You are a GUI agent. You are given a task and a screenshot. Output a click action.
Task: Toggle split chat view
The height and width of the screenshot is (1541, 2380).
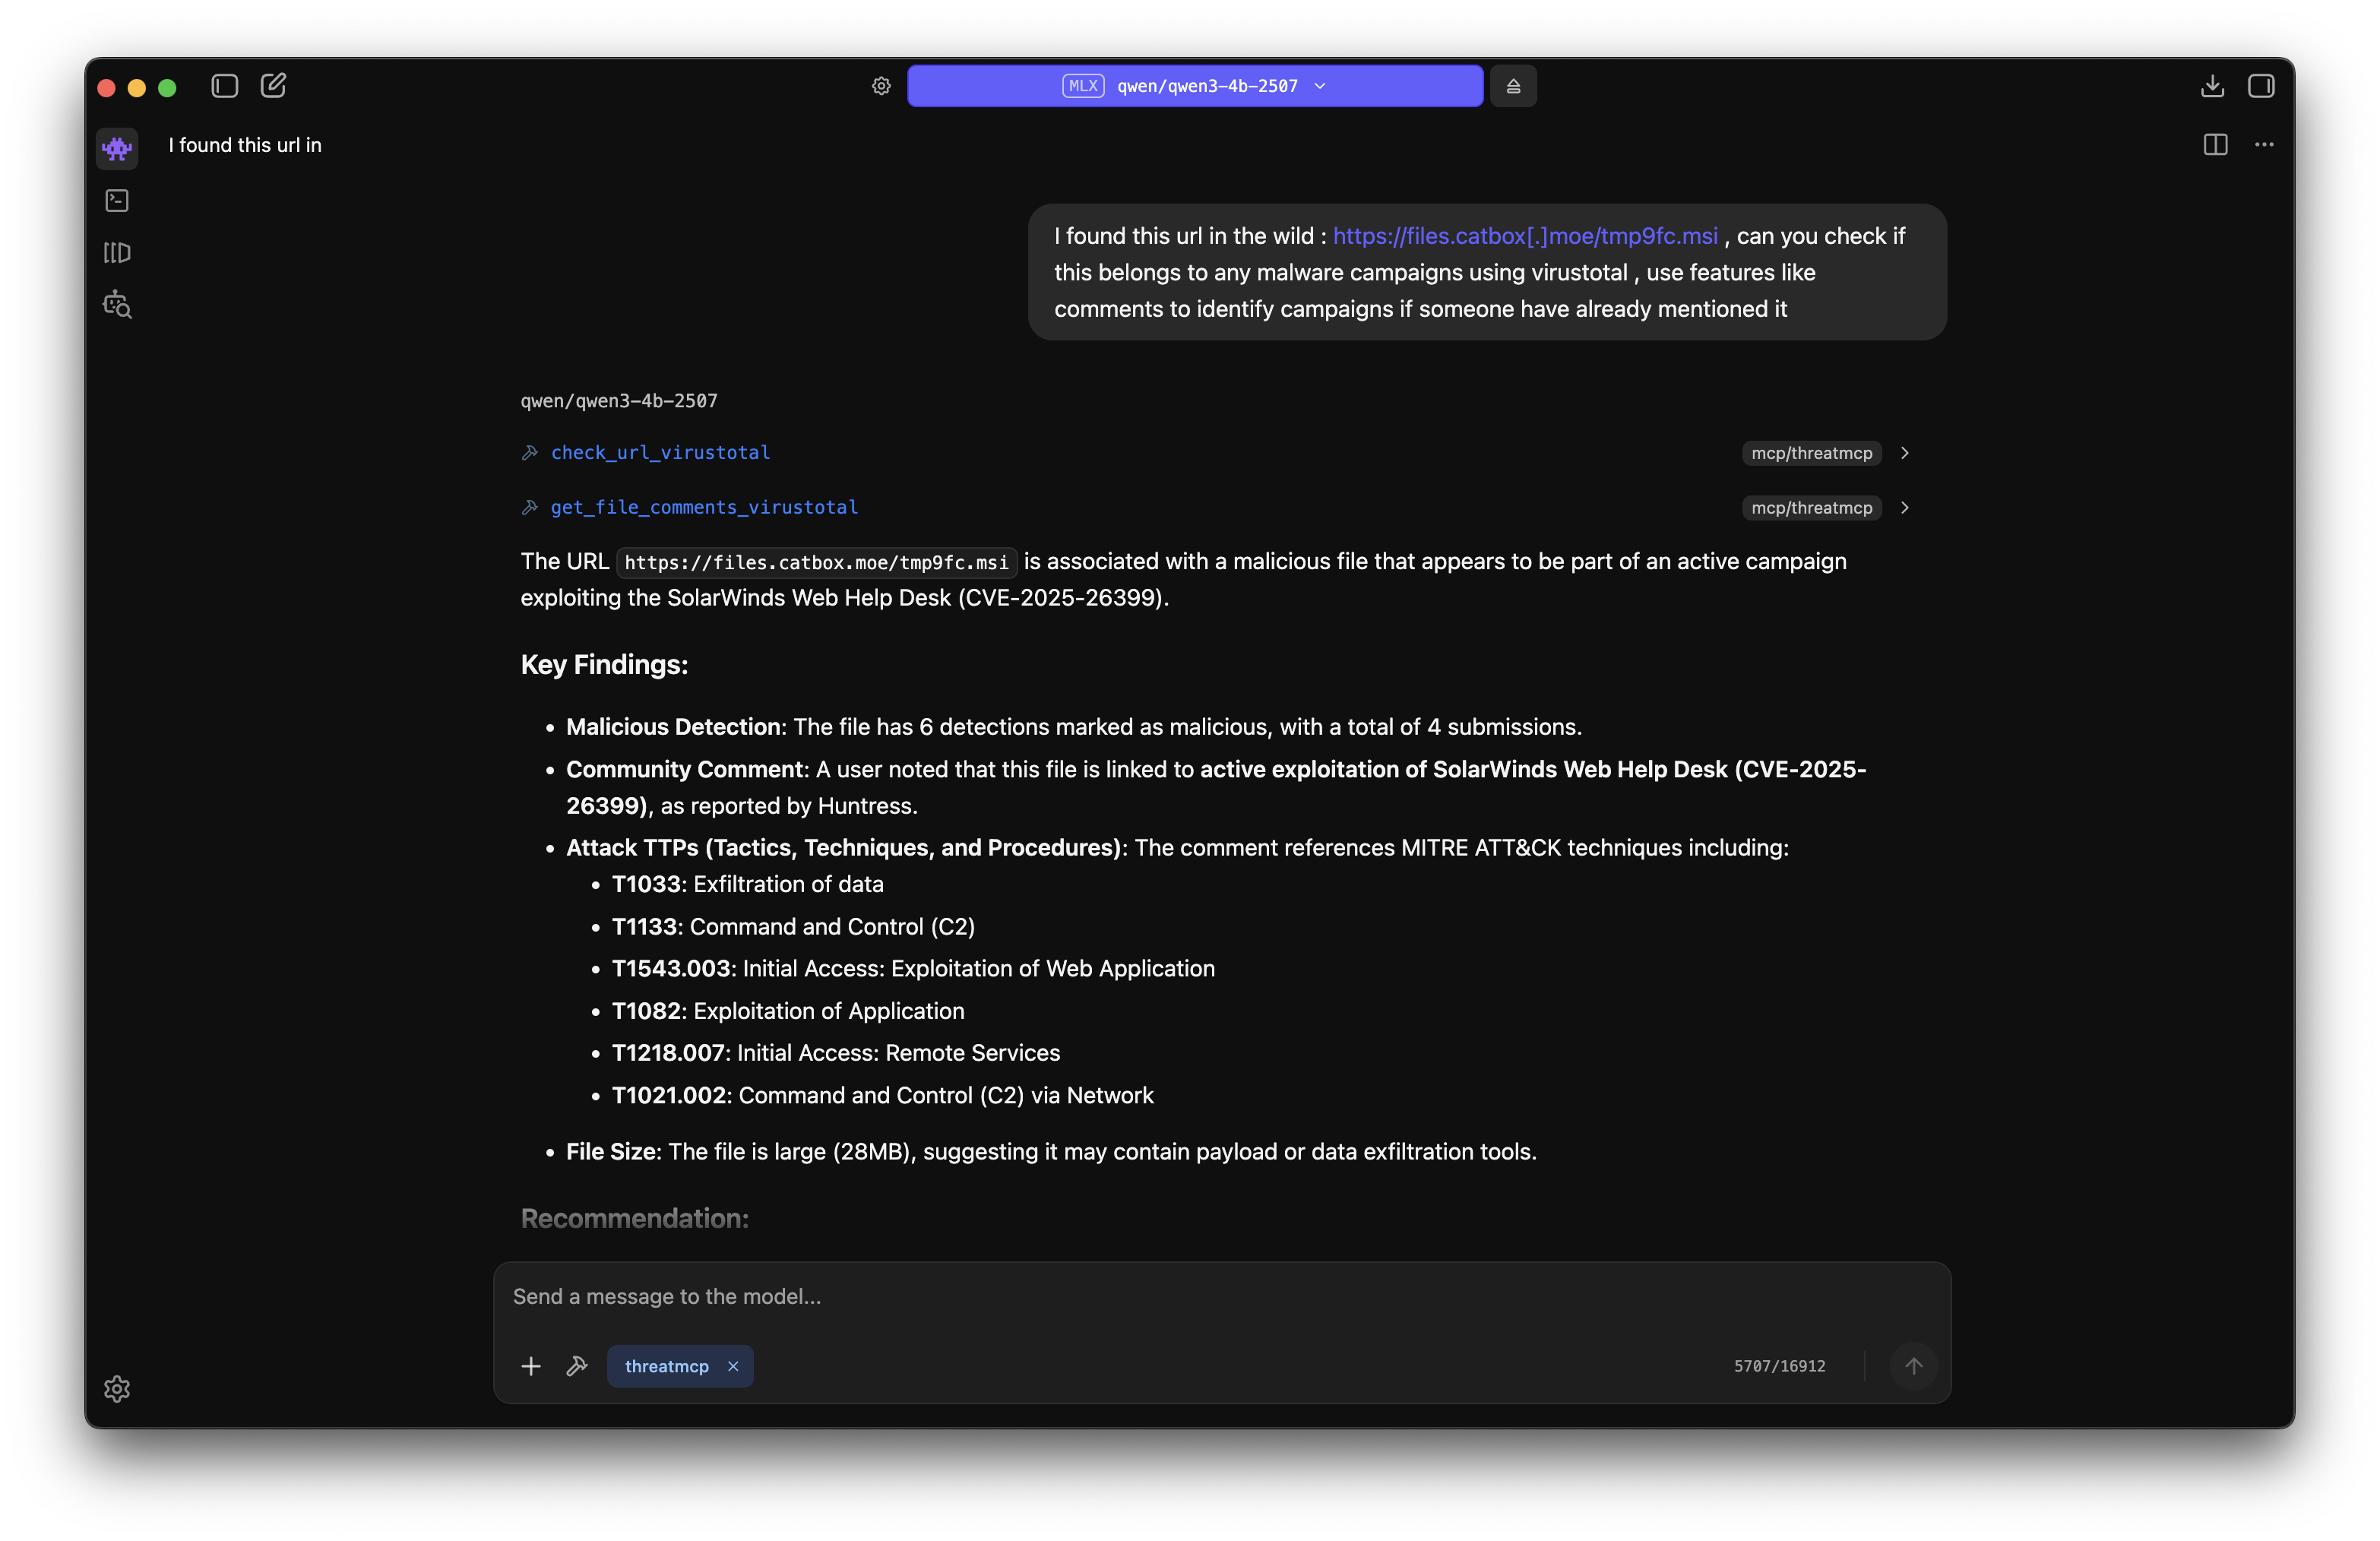[2215, 145]
